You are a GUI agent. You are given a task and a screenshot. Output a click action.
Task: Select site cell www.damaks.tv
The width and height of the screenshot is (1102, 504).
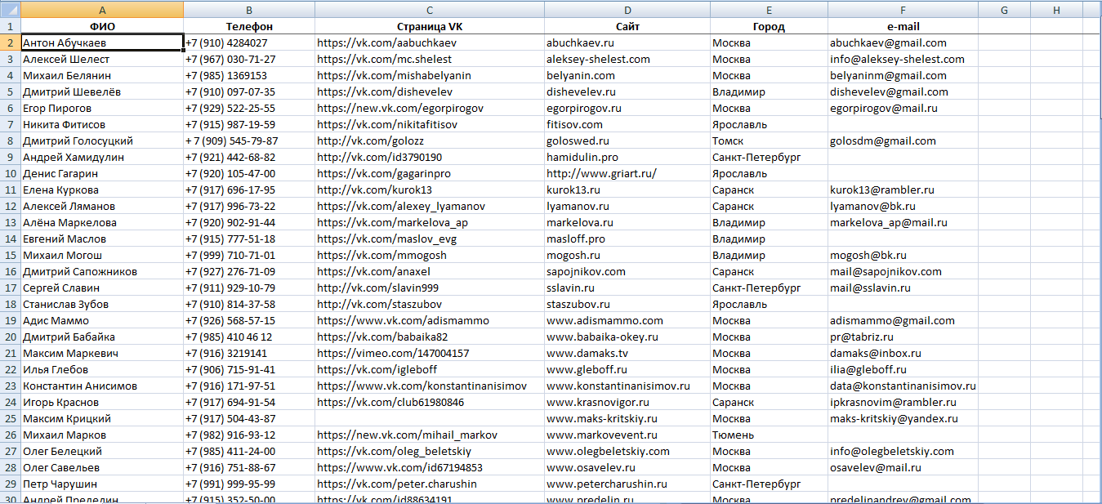tap(627, 353)
